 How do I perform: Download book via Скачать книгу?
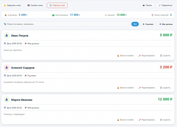pyautogui.click(x=35, y=5)
